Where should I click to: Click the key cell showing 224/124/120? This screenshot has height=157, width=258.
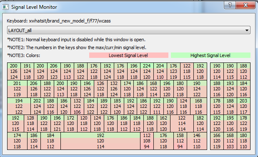(x=147, y=71)
